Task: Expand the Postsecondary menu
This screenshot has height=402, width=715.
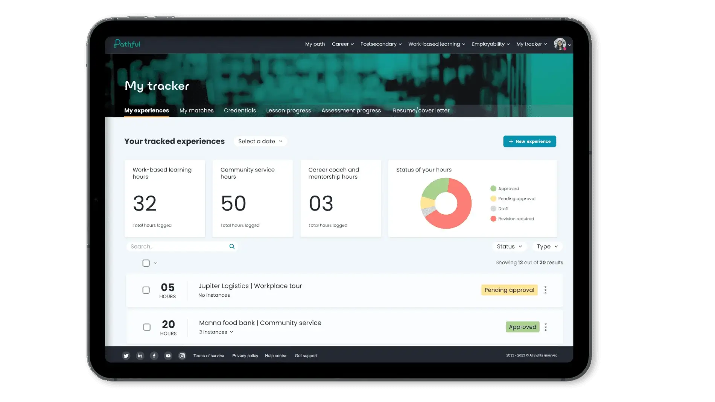Action: [x=381, y=44]
